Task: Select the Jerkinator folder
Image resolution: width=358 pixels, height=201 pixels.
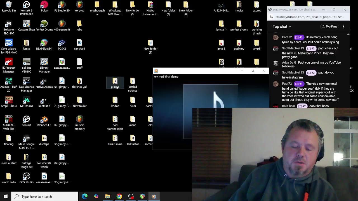Action: (133, 139)
